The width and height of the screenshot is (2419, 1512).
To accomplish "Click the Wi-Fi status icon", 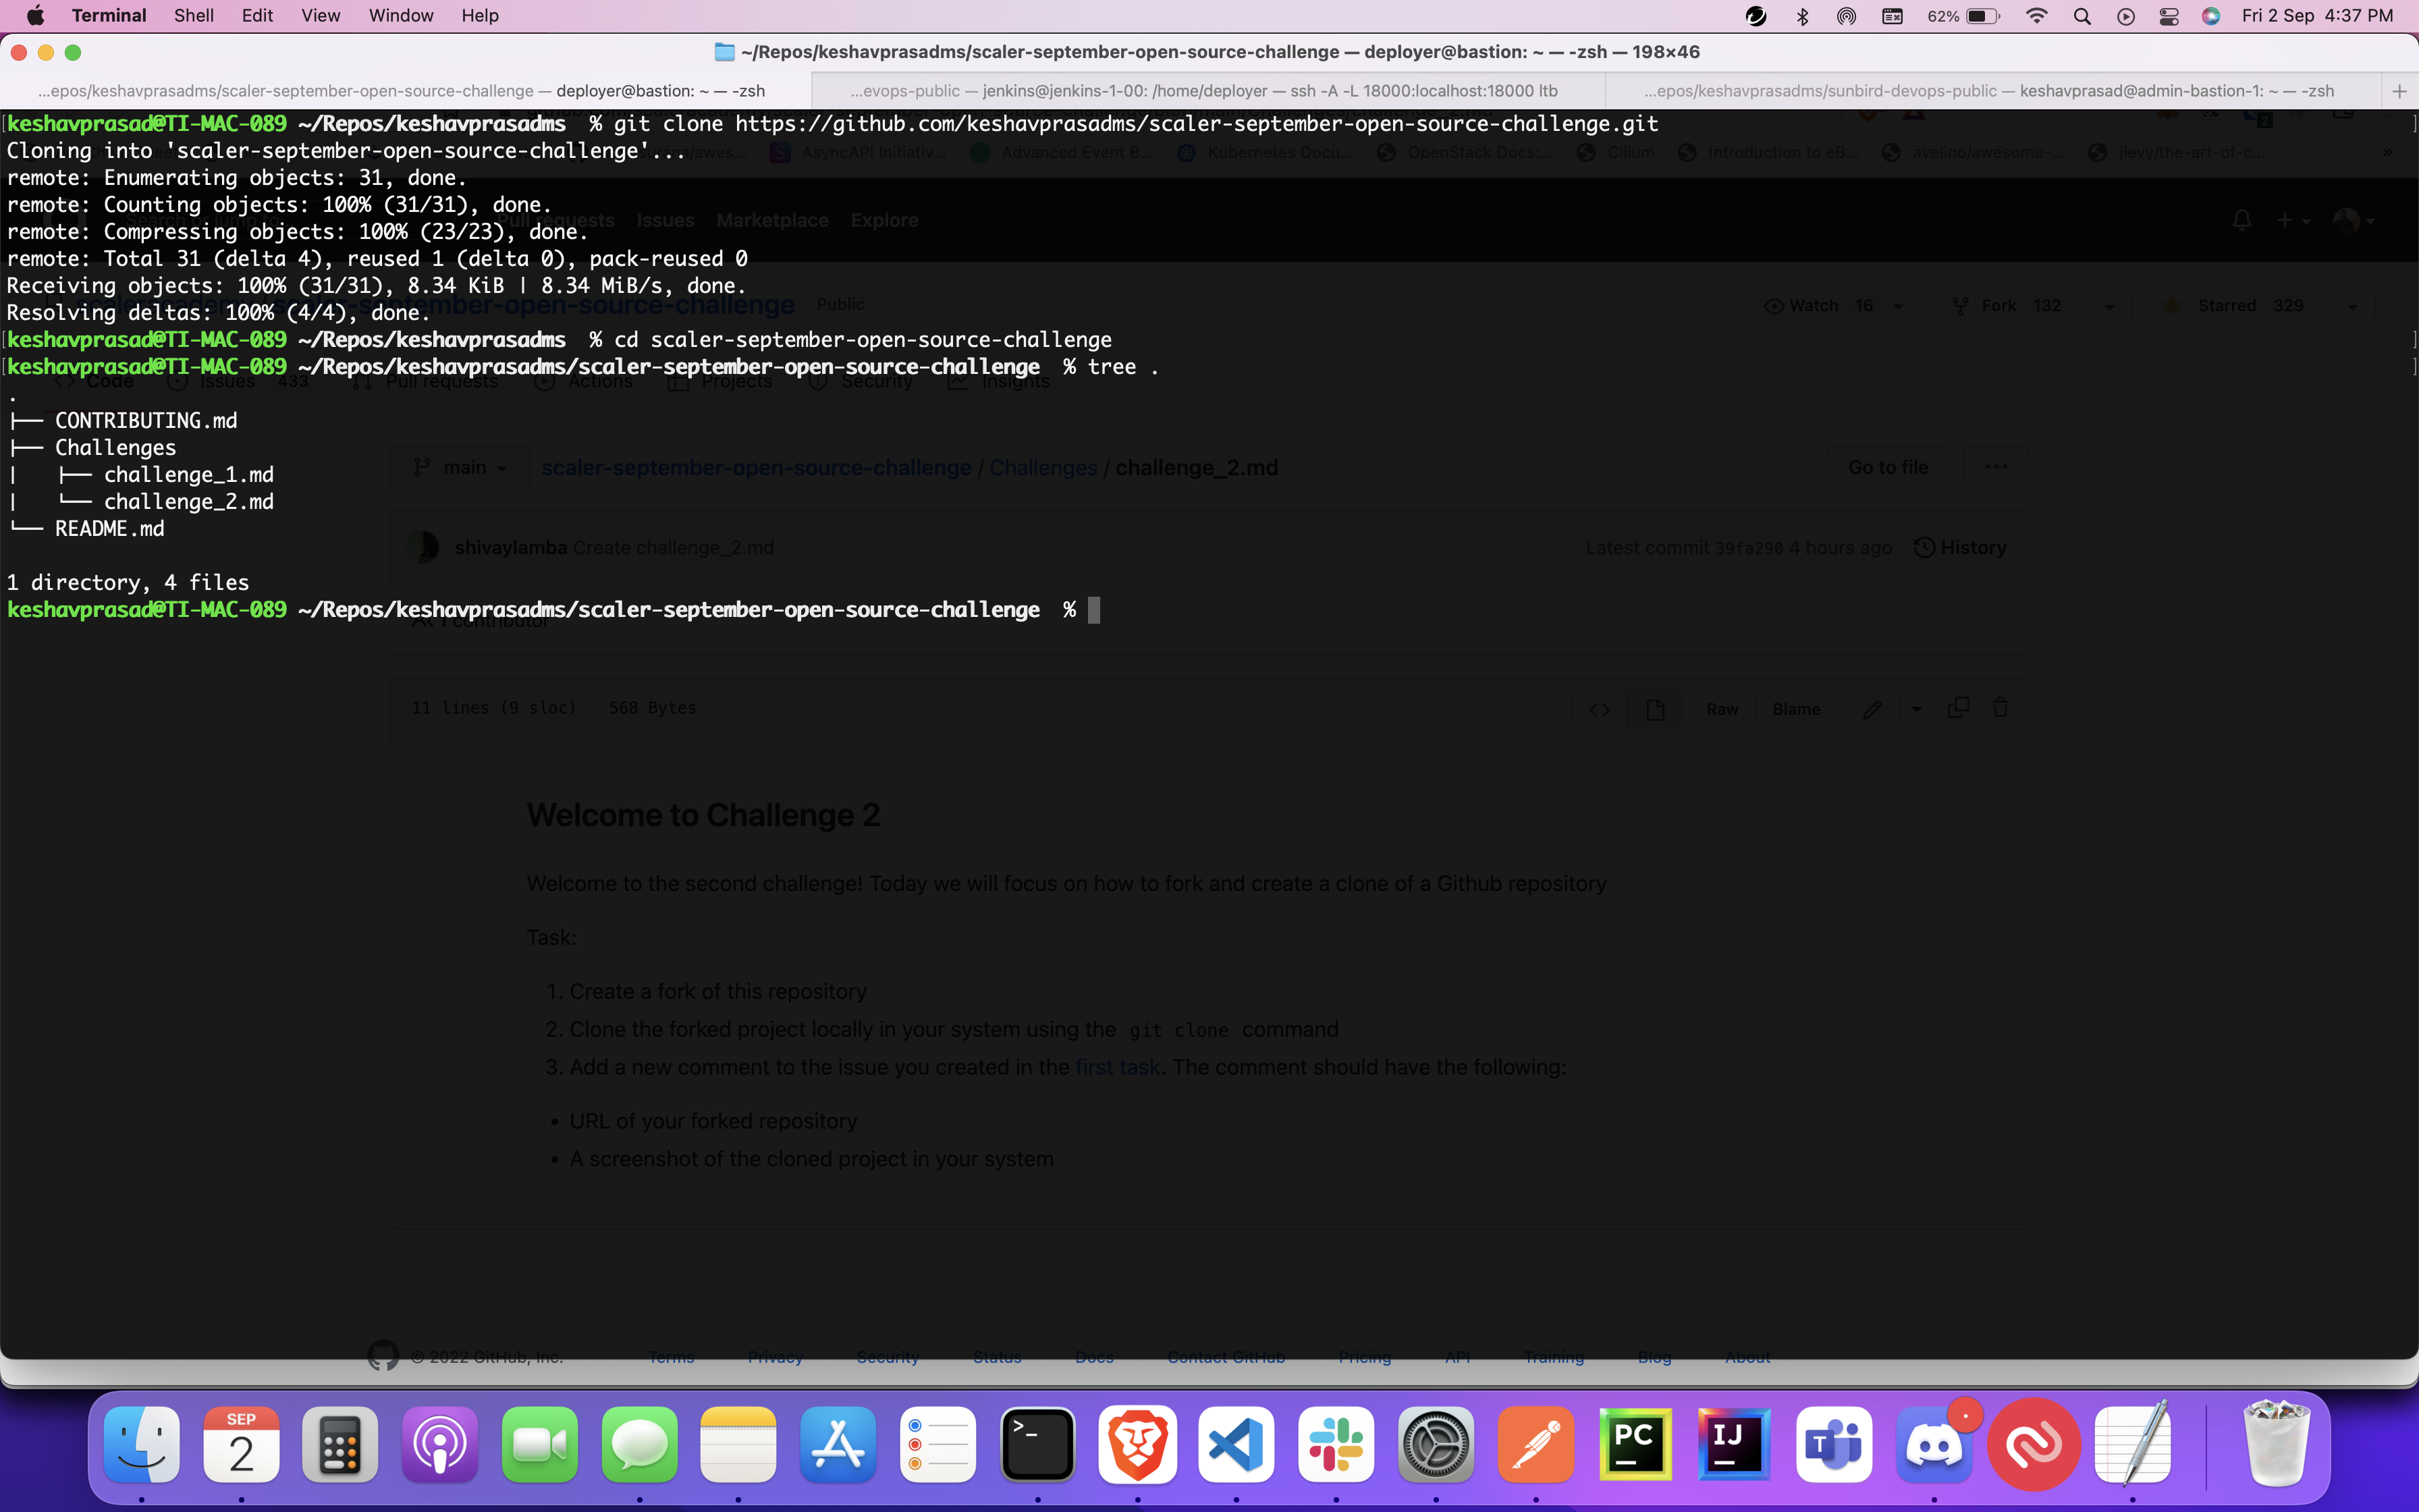I will 2036,16.
